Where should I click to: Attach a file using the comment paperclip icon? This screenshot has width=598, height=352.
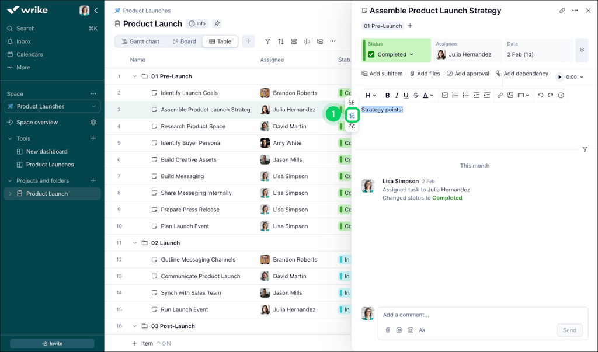click(x=388, y=330)
